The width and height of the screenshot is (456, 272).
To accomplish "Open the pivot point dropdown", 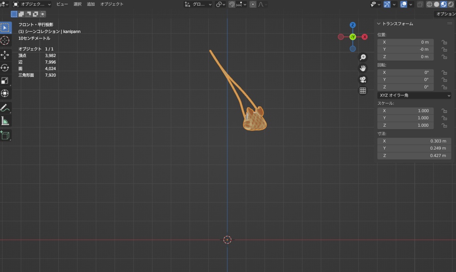I will 220,4.
